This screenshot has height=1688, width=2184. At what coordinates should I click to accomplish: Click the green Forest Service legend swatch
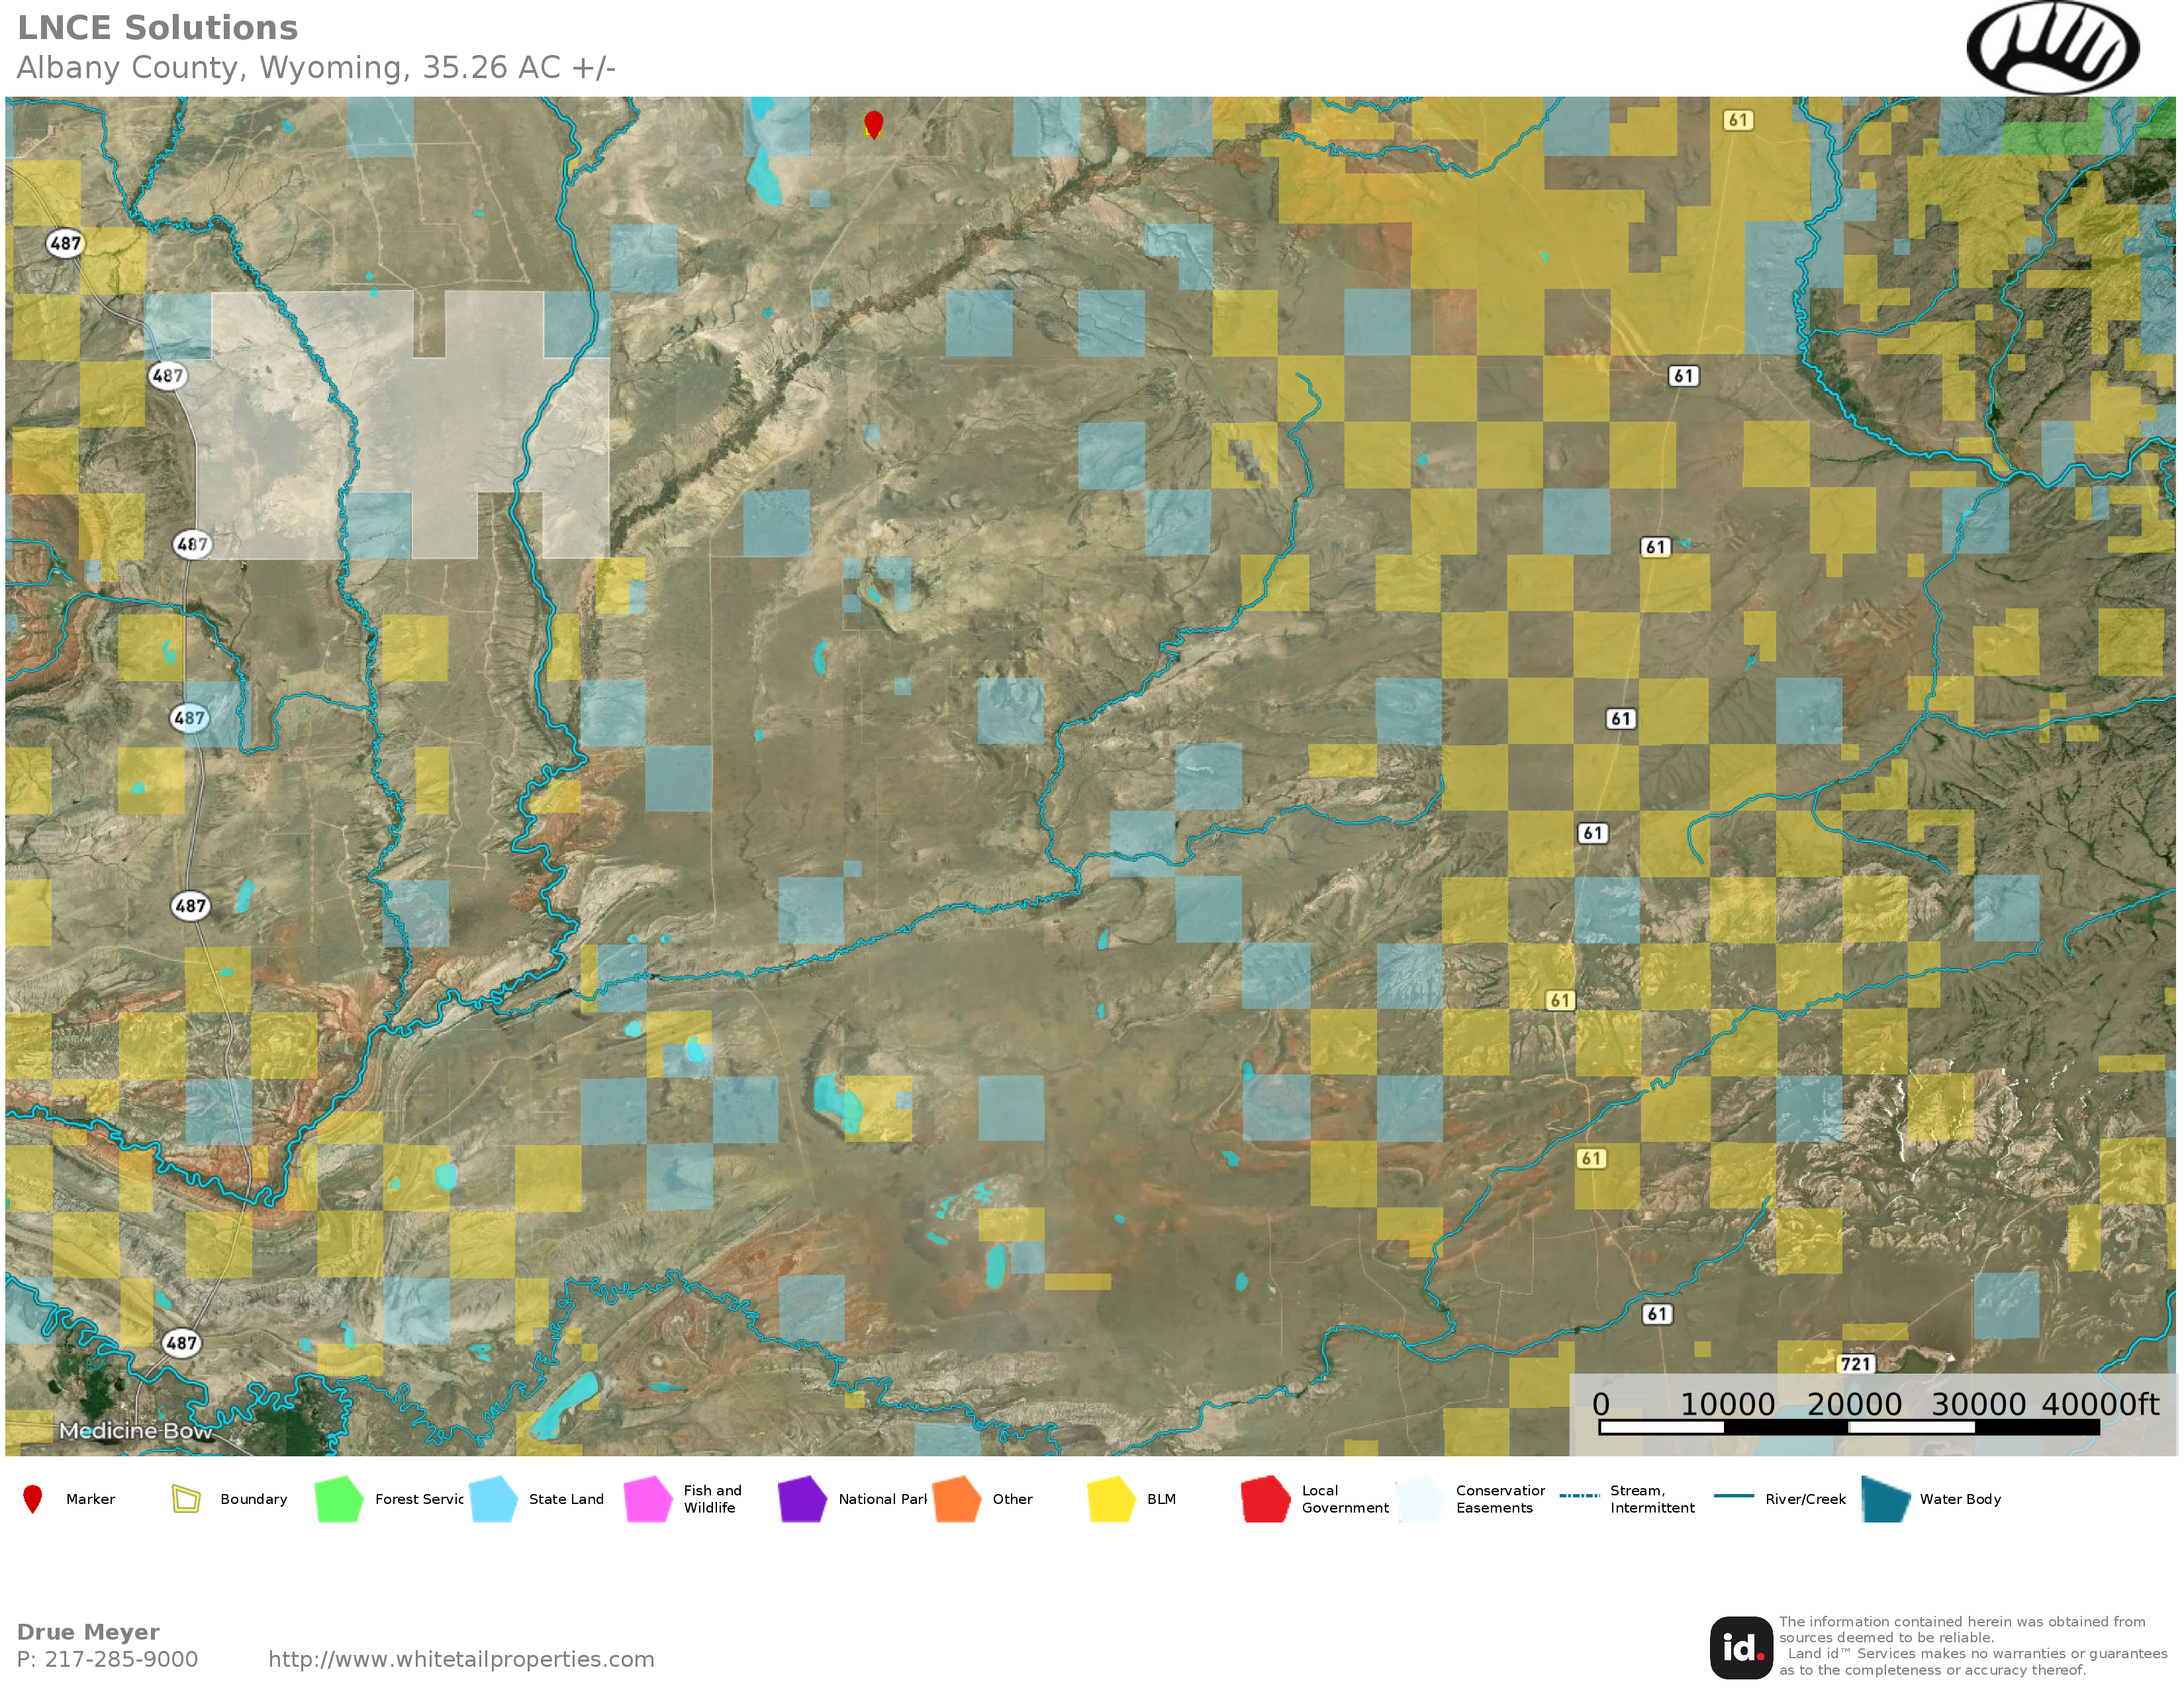pyautogui.click(x=339, y=1499)
